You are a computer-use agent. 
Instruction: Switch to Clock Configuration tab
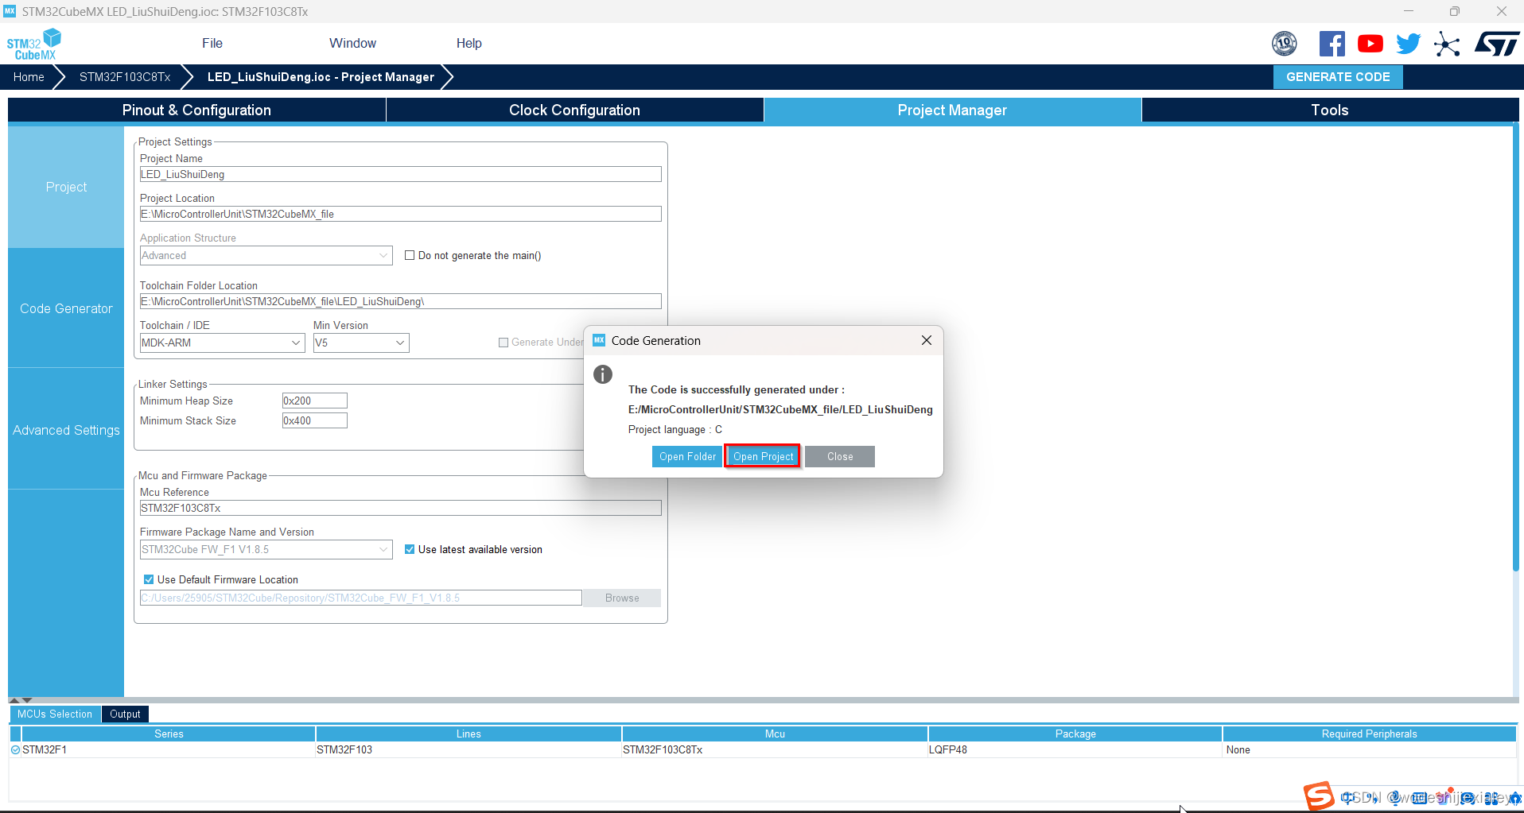574,110
